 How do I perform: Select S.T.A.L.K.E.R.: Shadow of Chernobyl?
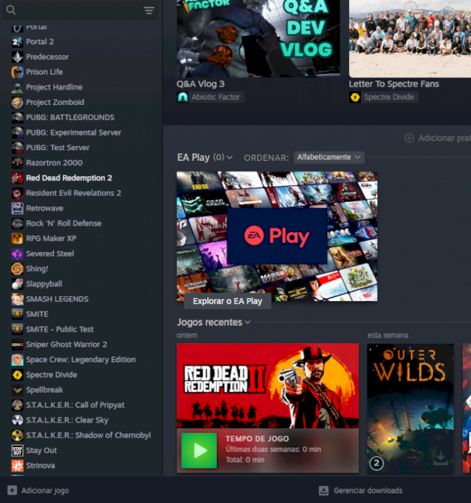click(x=88, y=435)
